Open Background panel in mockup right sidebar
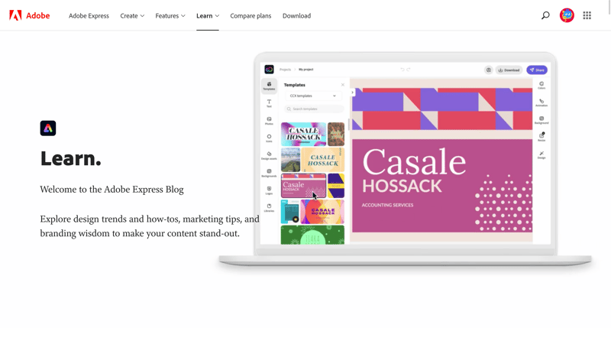611x344 pixels. 541,120
